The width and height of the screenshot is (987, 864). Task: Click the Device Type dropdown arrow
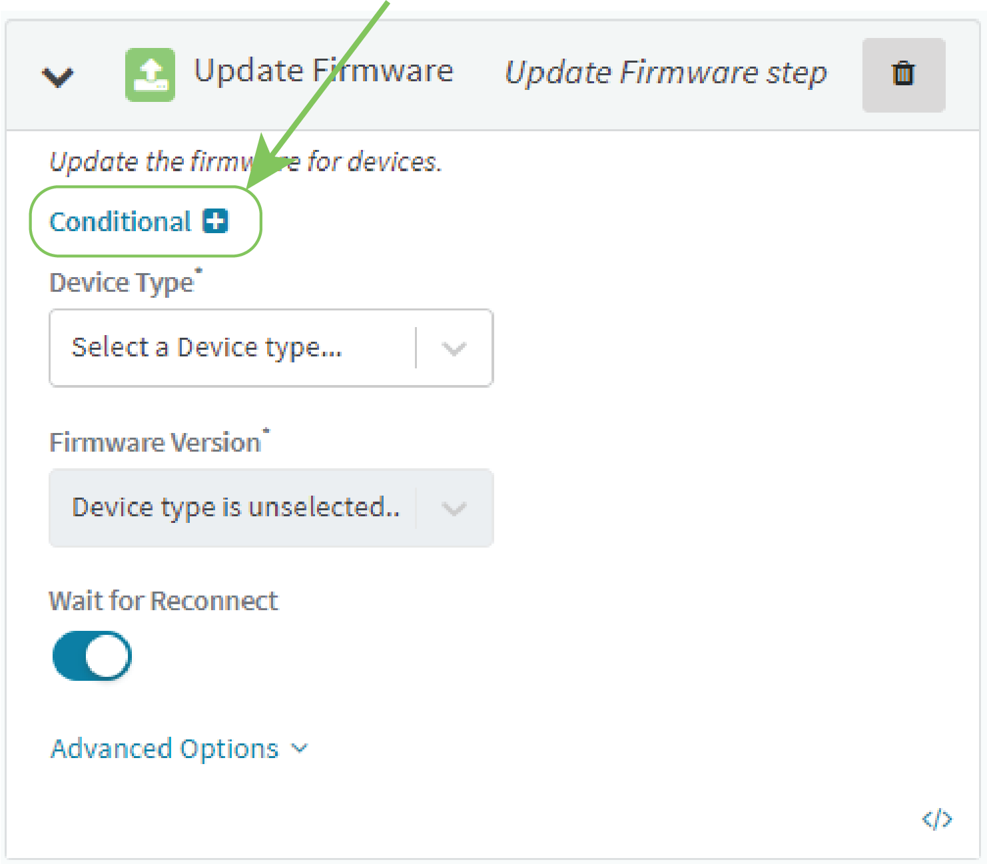coord(454,348)
